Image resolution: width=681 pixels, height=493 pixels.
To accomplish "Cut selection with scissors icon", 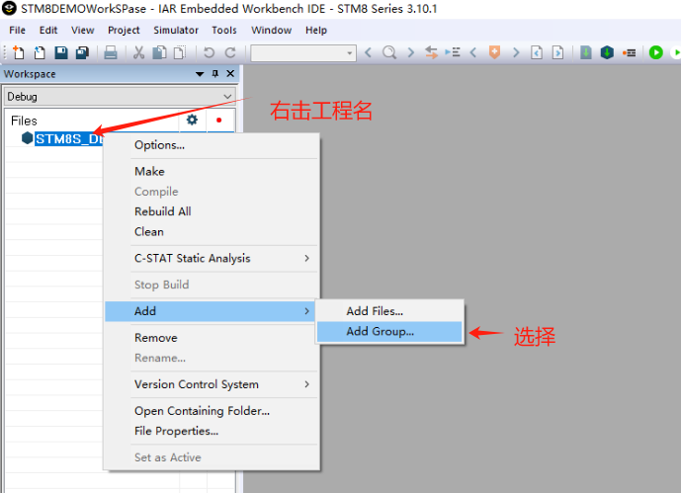I will (138, 53).
